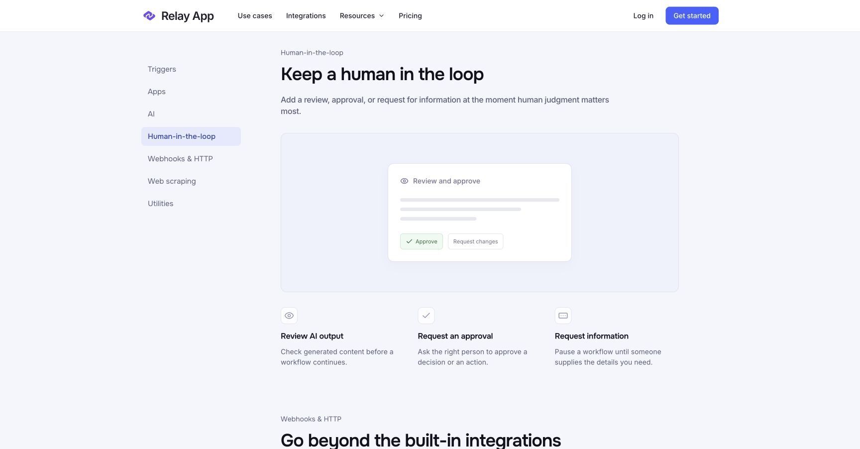
Task: Click the eye icon beside Review and approve
Action: coord(404,181)
